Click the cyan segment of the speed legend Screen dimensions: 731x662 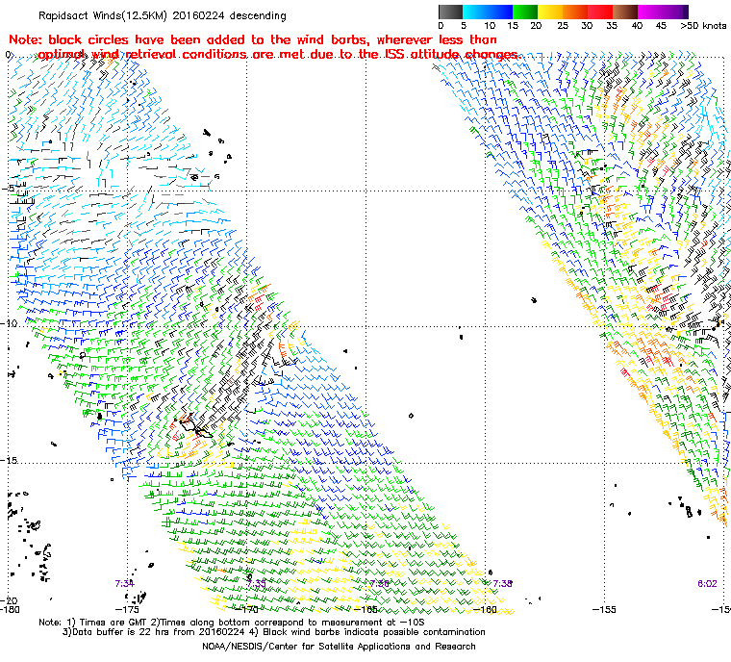pyautogui.click(x=475, y=12)
